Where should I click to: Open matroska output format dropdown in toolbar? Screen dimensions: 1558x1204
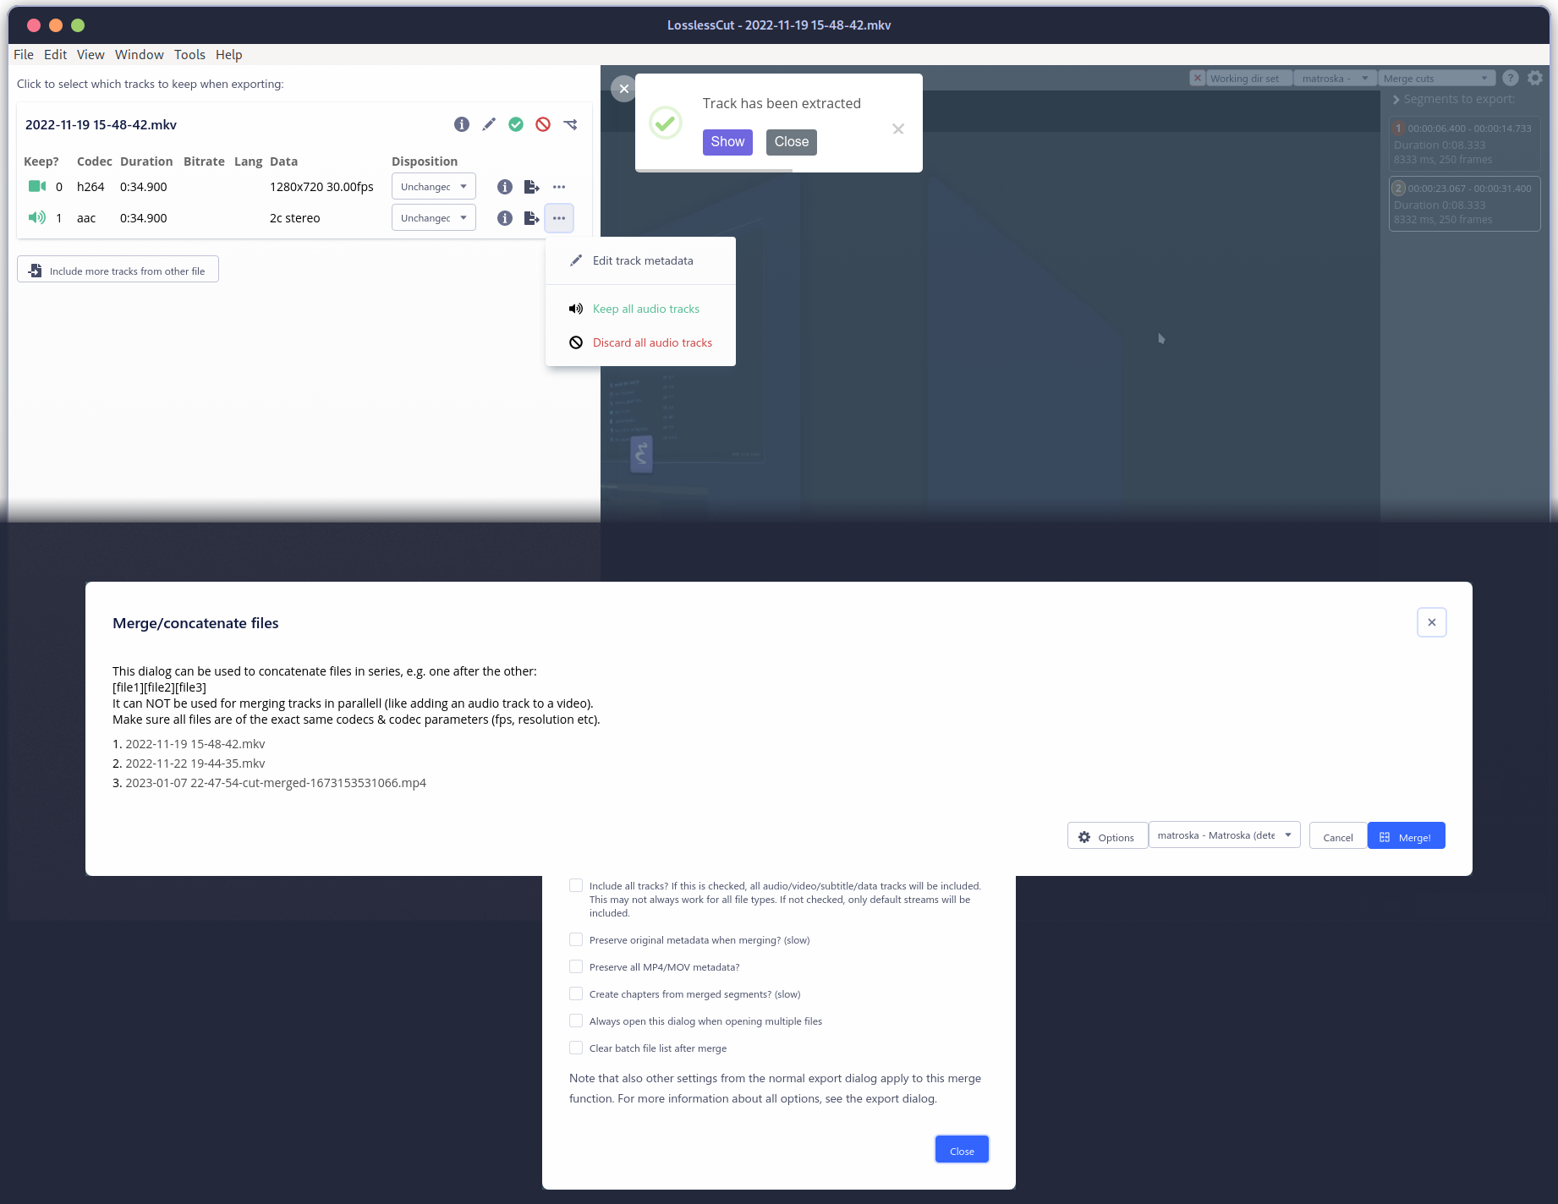pos(1335,78)
